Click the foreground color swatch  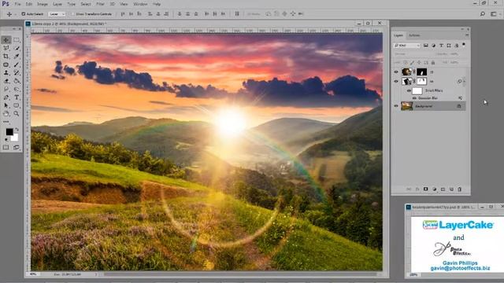click(9, 131)
